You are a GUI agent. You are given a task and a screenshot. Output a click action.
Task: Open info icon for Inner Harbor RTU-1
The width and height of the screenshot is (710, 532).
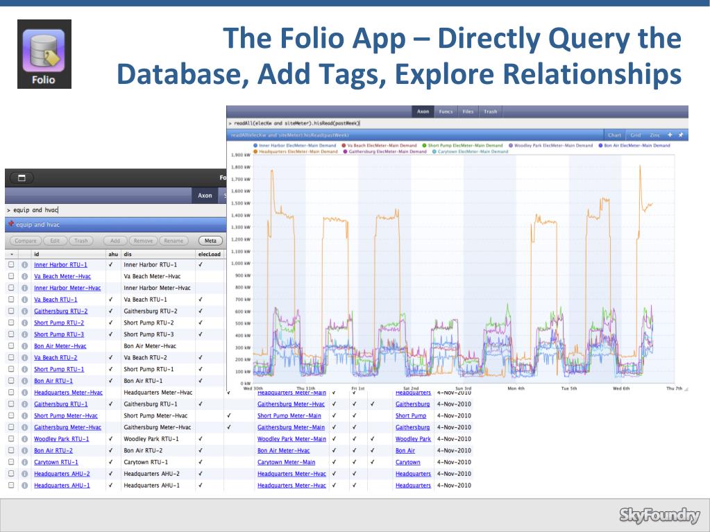tap(24, 265)
